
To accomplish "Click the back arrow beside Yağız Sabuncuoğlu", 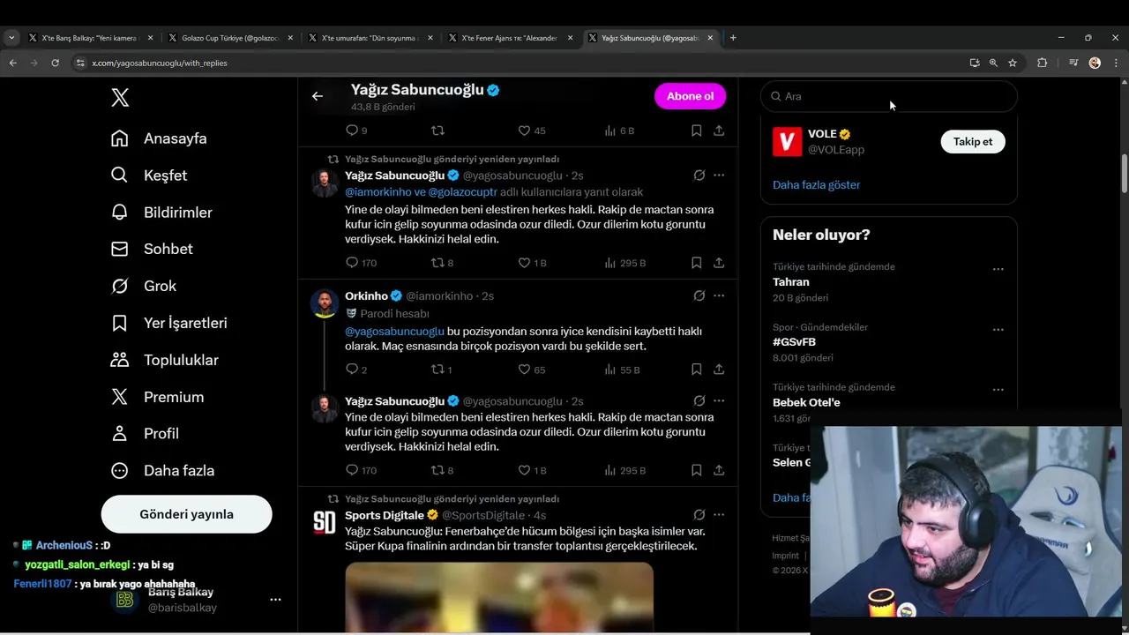I will (318, 96).
